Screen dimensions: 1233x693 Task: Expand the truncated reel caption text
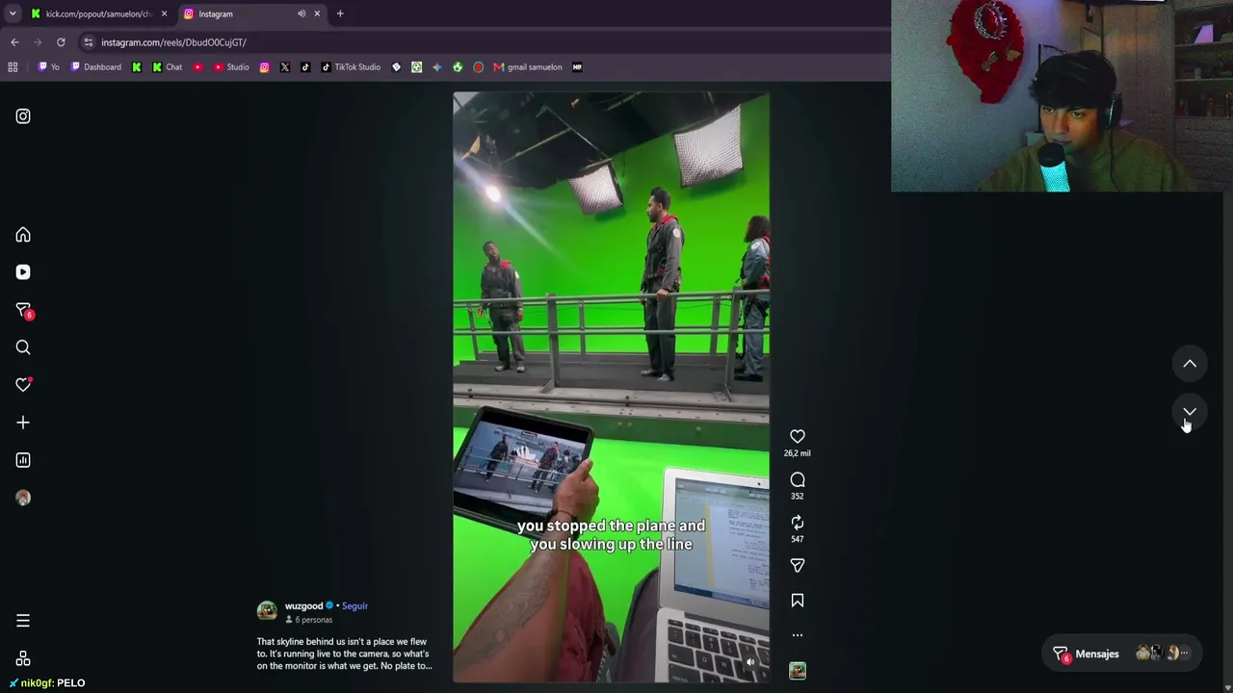345,654
